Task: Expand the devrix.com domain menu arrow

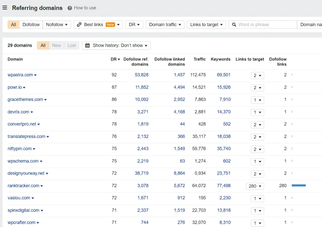Action: tap(32, 112)
